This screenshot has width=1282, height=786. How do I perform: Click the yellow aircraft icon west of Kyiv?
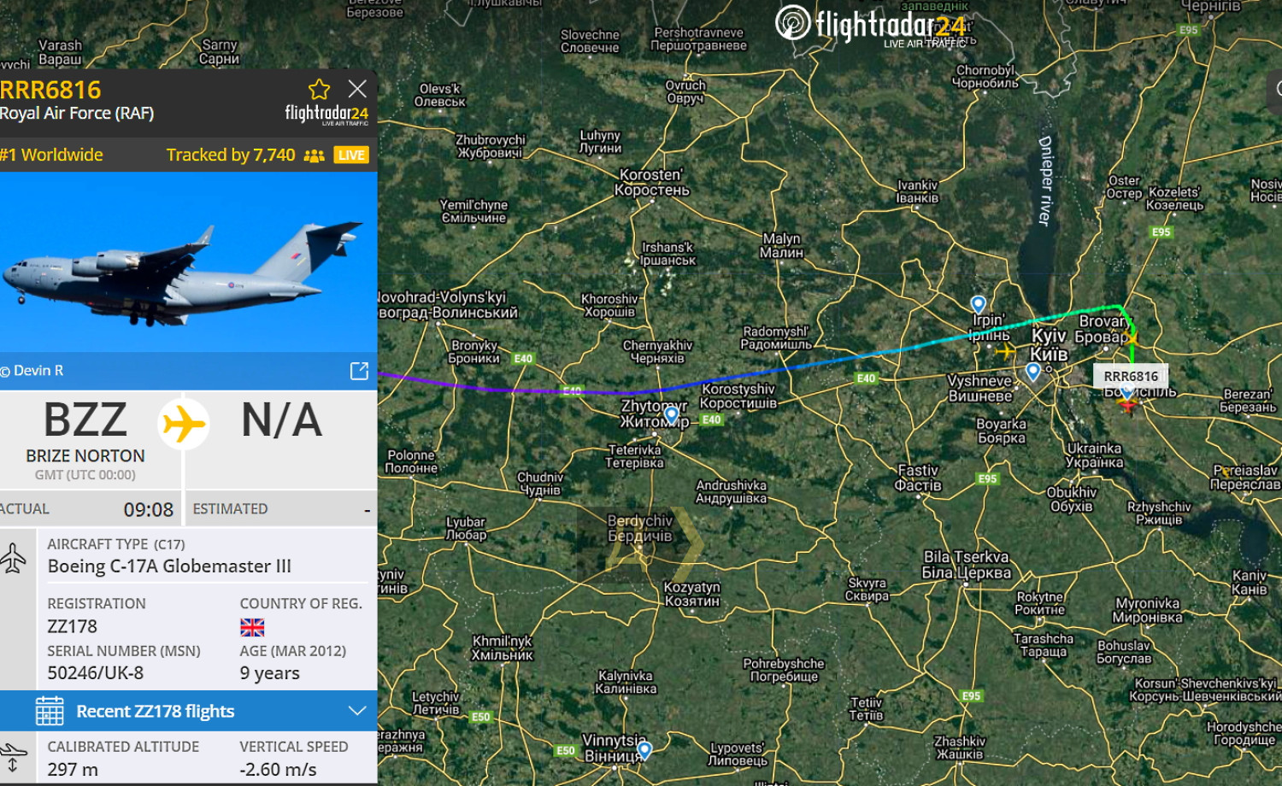click(1005, 350)
